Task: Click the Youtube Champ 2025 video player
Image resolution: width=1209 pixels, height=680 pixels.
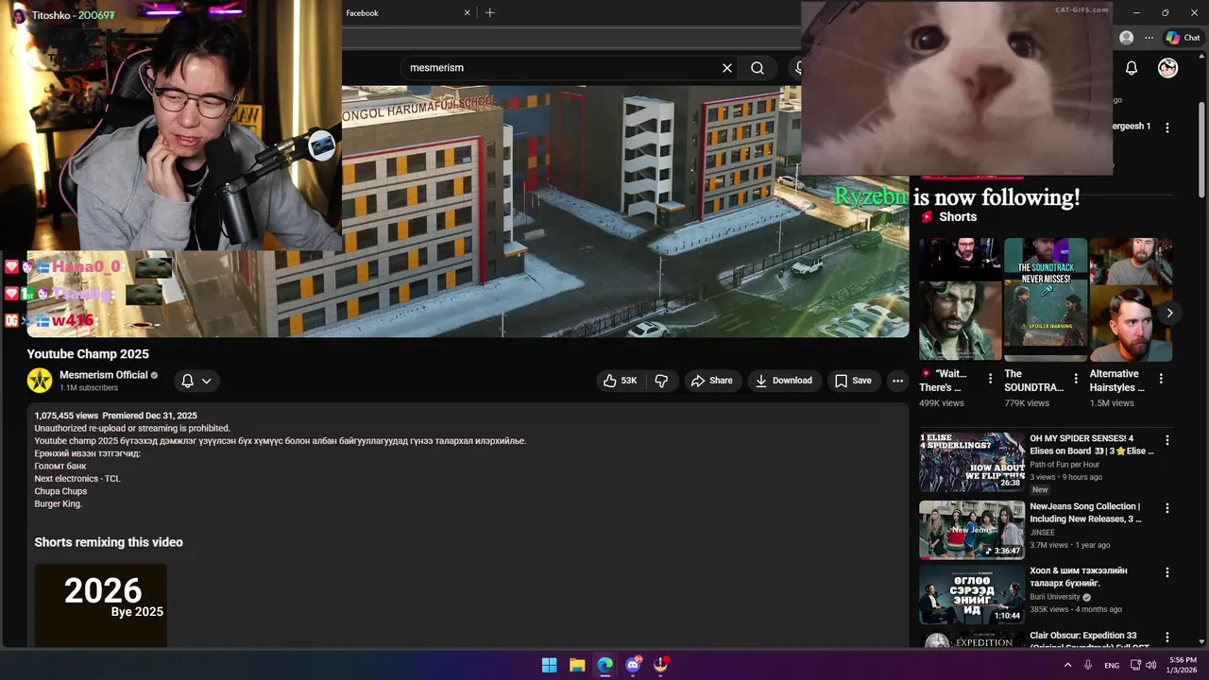Action: (x=468, y=212)
